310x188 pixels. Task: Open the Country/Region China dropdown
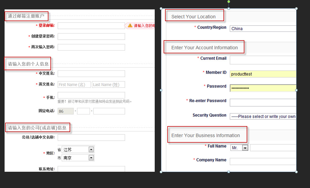point(263,29)
